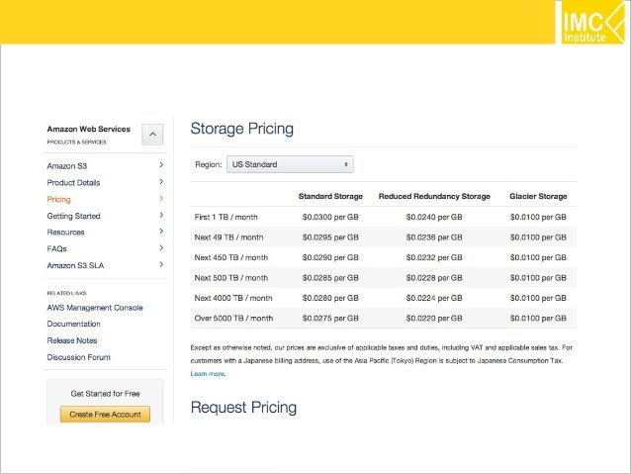Click the $0.0285 per GB price cell
This screenshot has height=474, width=631.
pyautogui.click(x=330, y=278)
